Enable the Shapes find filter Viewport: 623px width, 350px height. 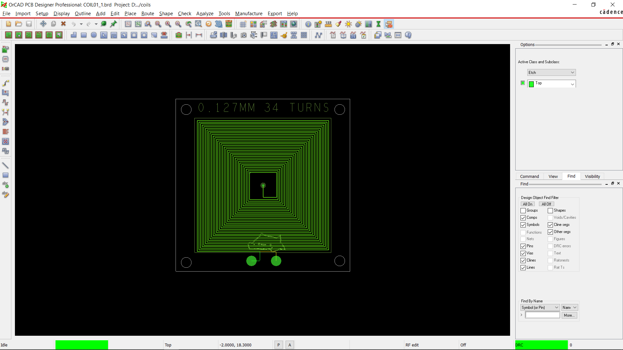(550, 210)
